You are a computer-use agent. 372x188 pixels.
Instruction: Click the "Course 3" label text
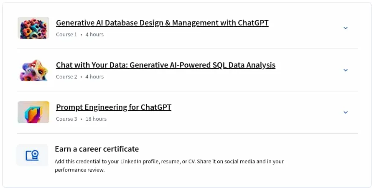click(66, 119)
